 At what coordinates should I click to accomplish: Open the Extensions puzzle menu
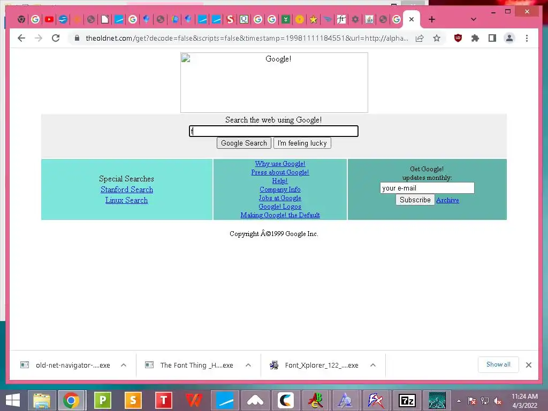pos(475,38)
